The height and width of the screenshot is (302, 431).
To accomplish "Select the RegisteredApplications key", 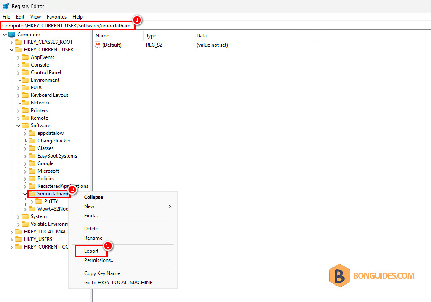I will click(x=63, y=186).
